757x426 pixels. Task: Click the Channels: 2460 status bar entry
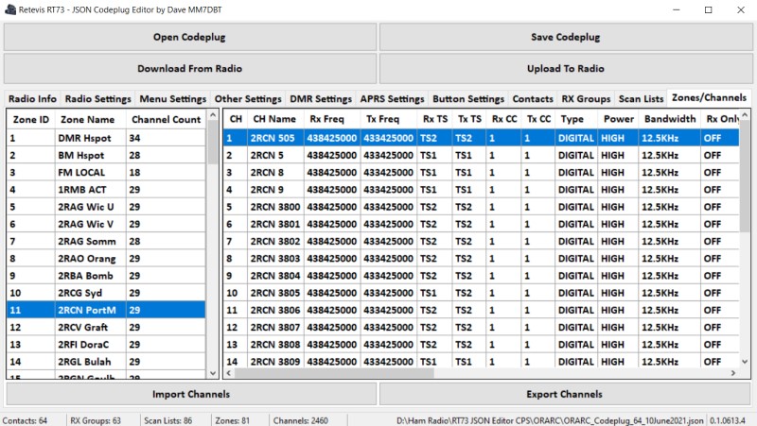(x=300, y=420)
